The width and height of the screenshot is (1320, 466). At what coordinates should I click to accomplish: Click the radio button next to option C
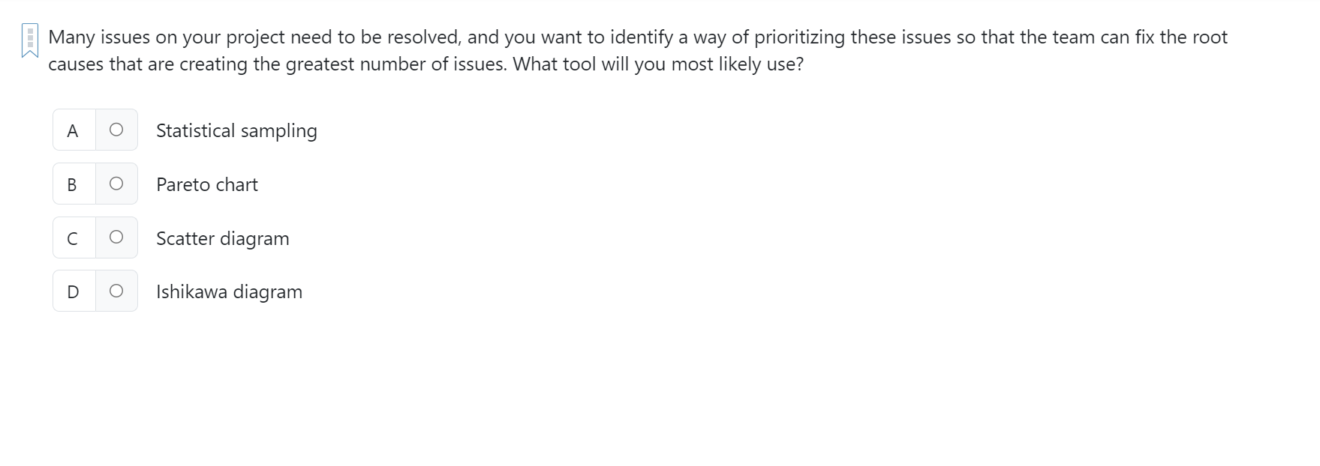click(x=116, y=237)
